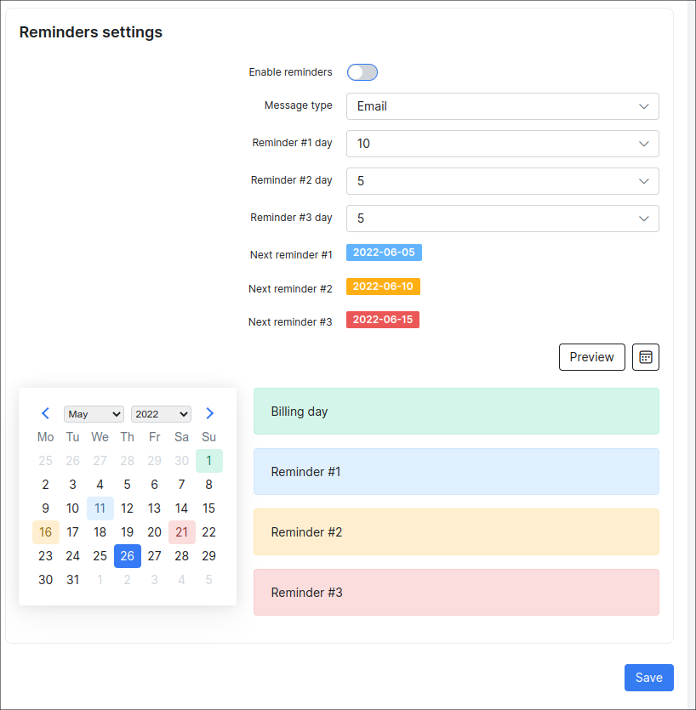Select the blue-highlighted date 11
696x710 pixels.
pyautogui.click(x=100, y=508)
